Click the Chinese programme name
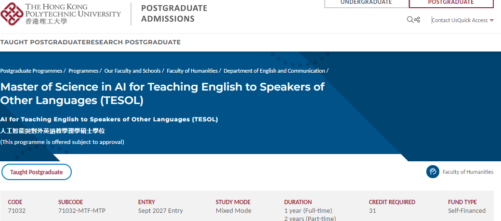Image resolution: width=501 pixels, height=221 pixels. (53, 131)
